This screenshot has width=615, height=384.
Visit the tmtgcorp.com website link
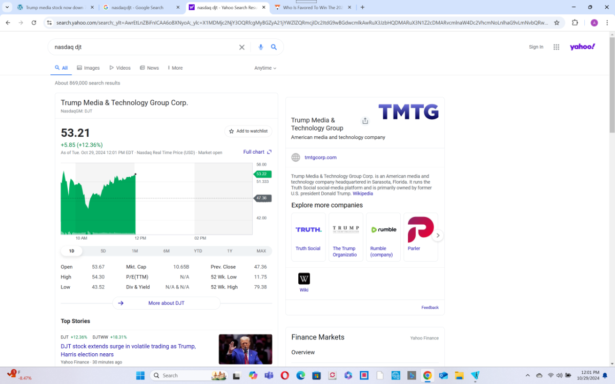pyautogui.click(x=320, y=158)
